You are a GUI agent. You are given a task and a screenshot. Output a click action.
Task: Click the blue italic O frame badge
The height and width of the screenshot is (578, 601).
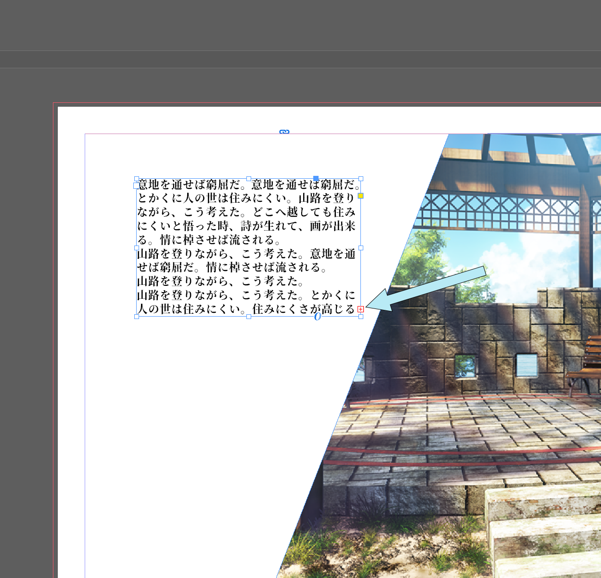[x=317, y=317]
